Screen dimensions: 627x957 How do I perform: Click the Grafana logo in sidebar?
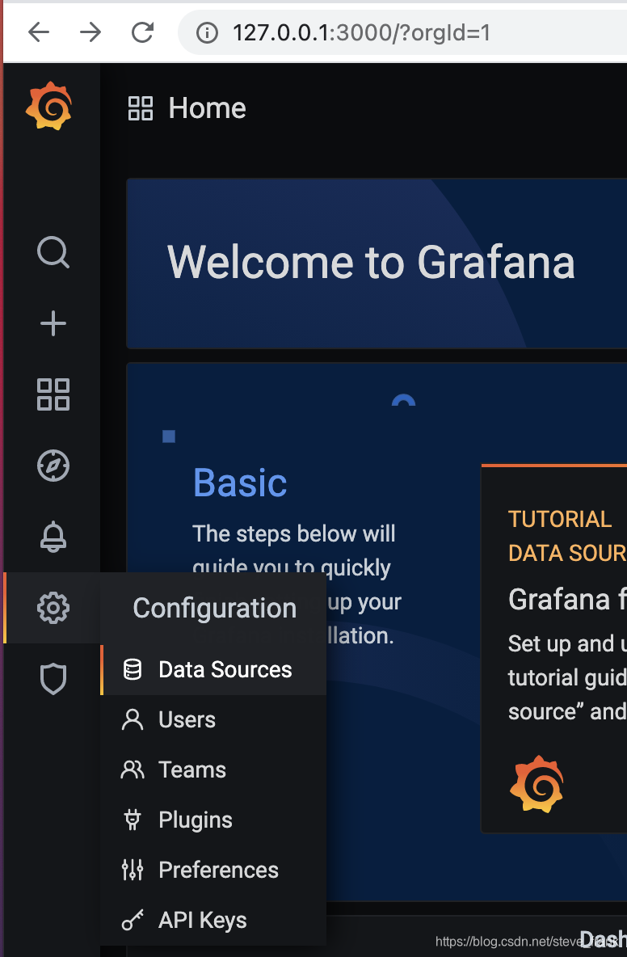click(48, 106)
